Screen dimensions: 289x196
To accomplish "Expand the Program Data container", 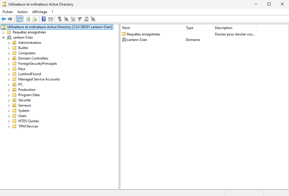I will pos(9,95).
